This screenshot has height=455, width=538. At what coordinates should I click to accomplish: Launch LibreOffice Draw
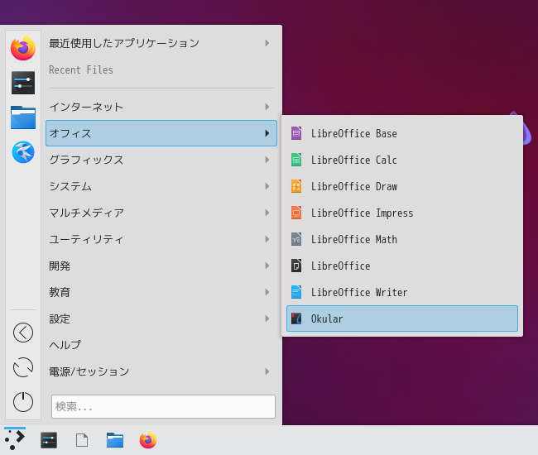point(402,186)
